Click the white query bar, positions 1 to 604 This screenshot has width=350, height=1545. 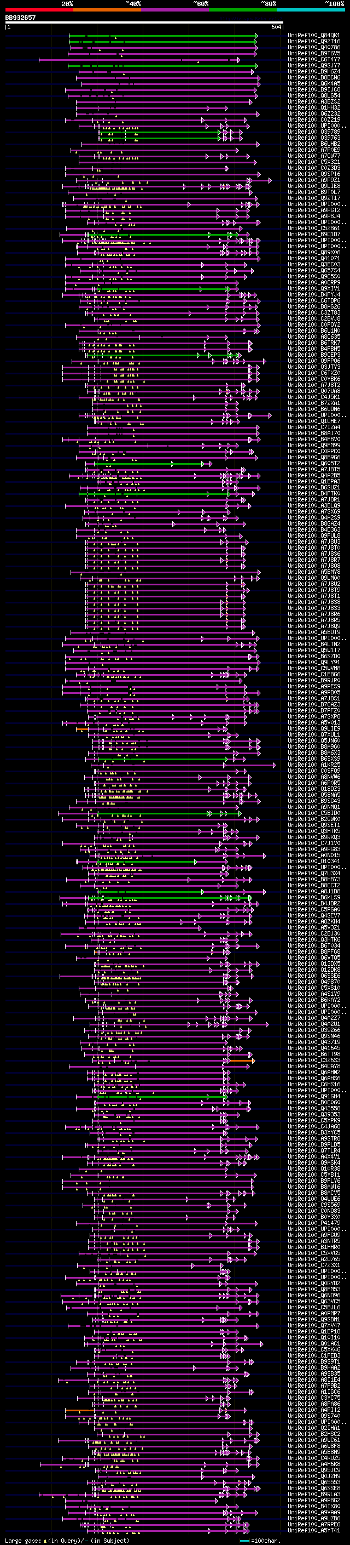[x=144, y=23]
